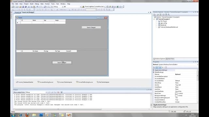Select the PetsTableAdapter component in tray

pyautogui.click(x=103, y=82)
